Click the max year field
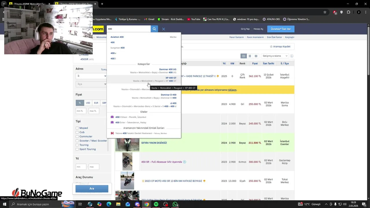This screenshot has height=208, width=370. click(x=94, y=167)
